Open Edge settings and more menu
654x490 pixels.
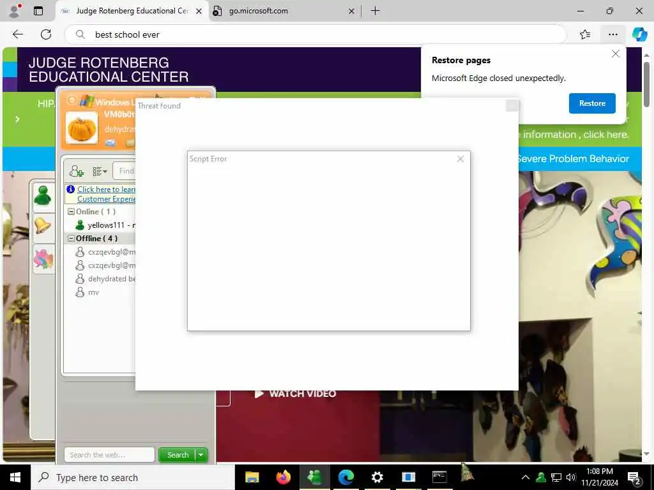pyautogui.click(x=612, y=34)
